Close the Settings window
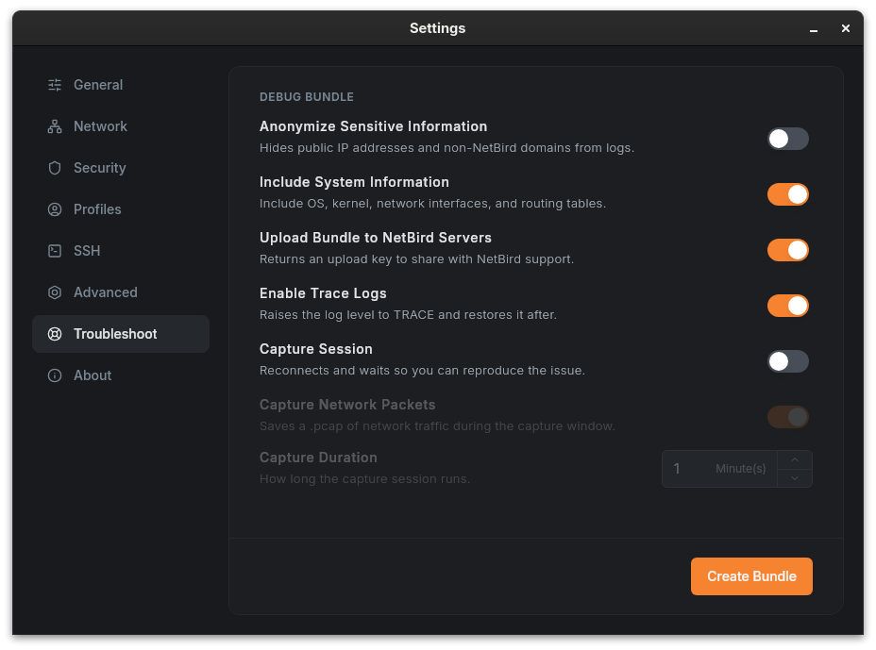Viewport: 876px width, 650px height. coord(845,28)
